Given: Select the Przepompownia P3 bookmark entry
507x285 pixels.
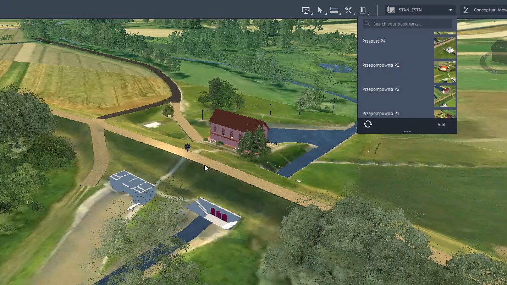Looking at the screenshot, I should [381, 65].
